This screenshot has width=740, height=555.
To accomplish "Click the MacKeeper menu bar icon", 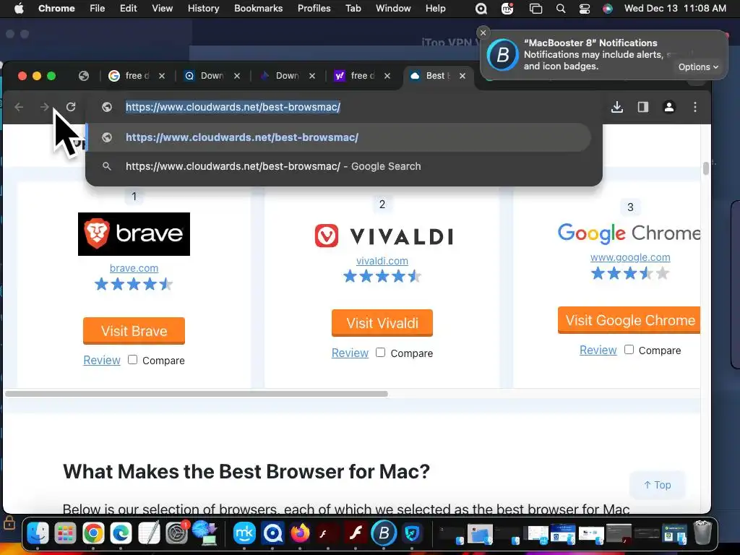I will [x=507, y=9].
